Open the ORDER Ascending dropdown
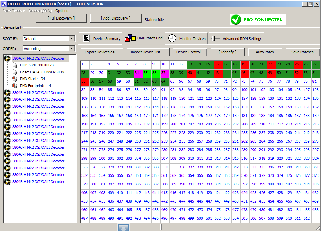This screenshot has height=231, width=321. click(72, 49)
